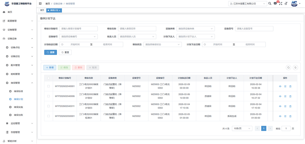Select the 维保计划 sidebar item
The width and height of the screenshot is (305, 144).
[18, 99]
